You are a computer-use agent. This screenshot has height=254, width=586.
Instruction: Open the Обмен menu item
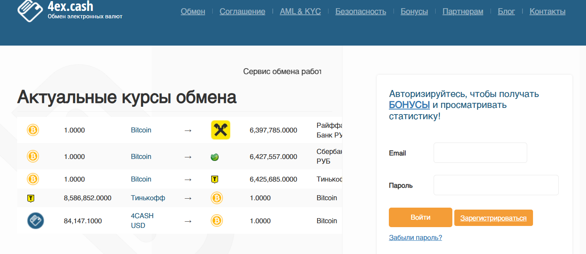(x=193, y=11)
